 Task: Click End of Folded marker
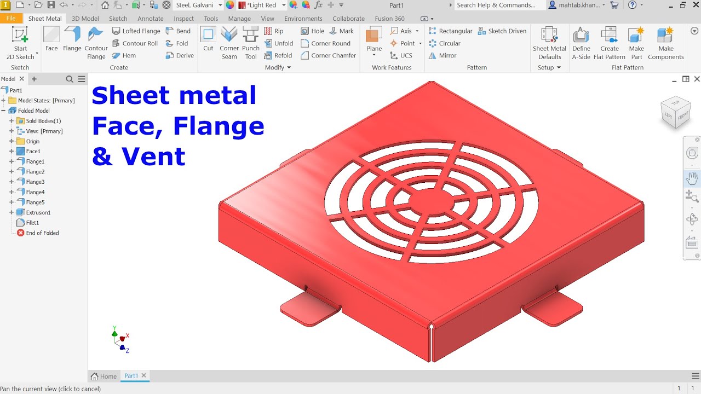(x=38, y=233)
